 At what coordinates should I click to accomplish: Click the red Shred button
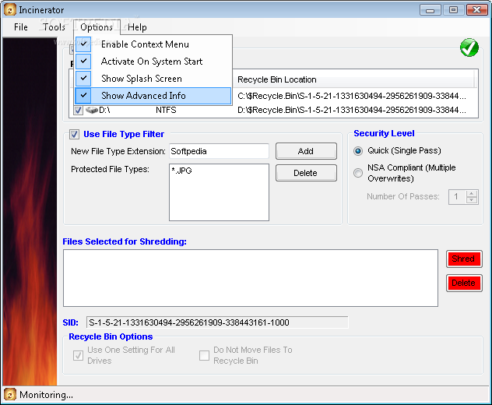click(x=464, y=259)
